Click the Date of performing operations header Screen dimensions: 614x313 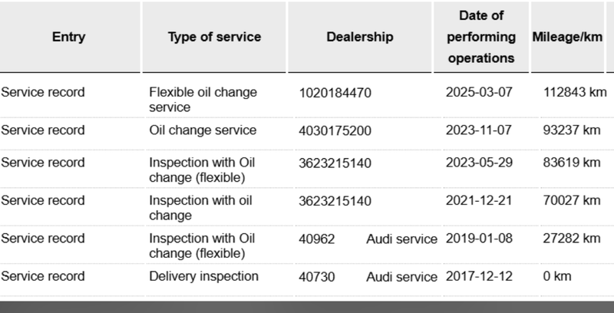[481, 37]
